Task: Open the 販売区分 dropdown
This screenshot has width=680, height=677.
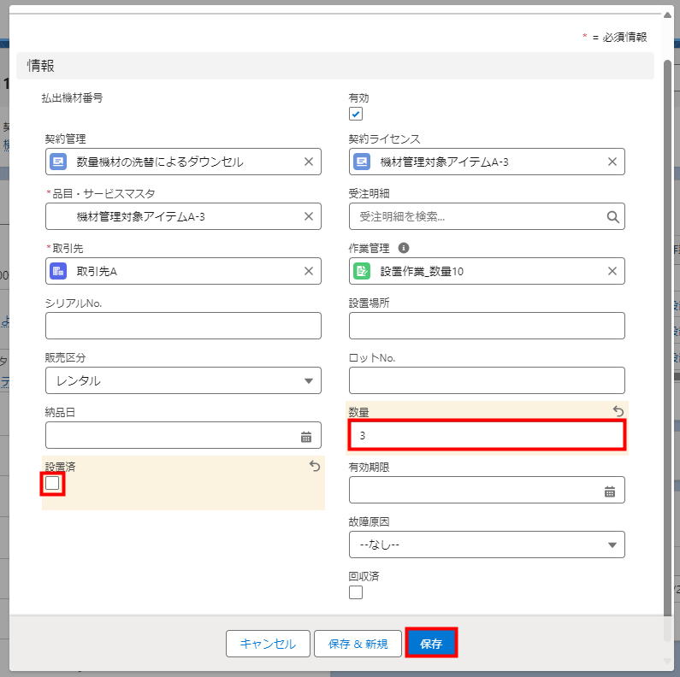Action: [x=183, y=380]
